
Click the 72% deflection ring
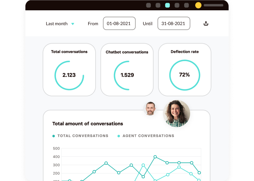click(185, 75)
